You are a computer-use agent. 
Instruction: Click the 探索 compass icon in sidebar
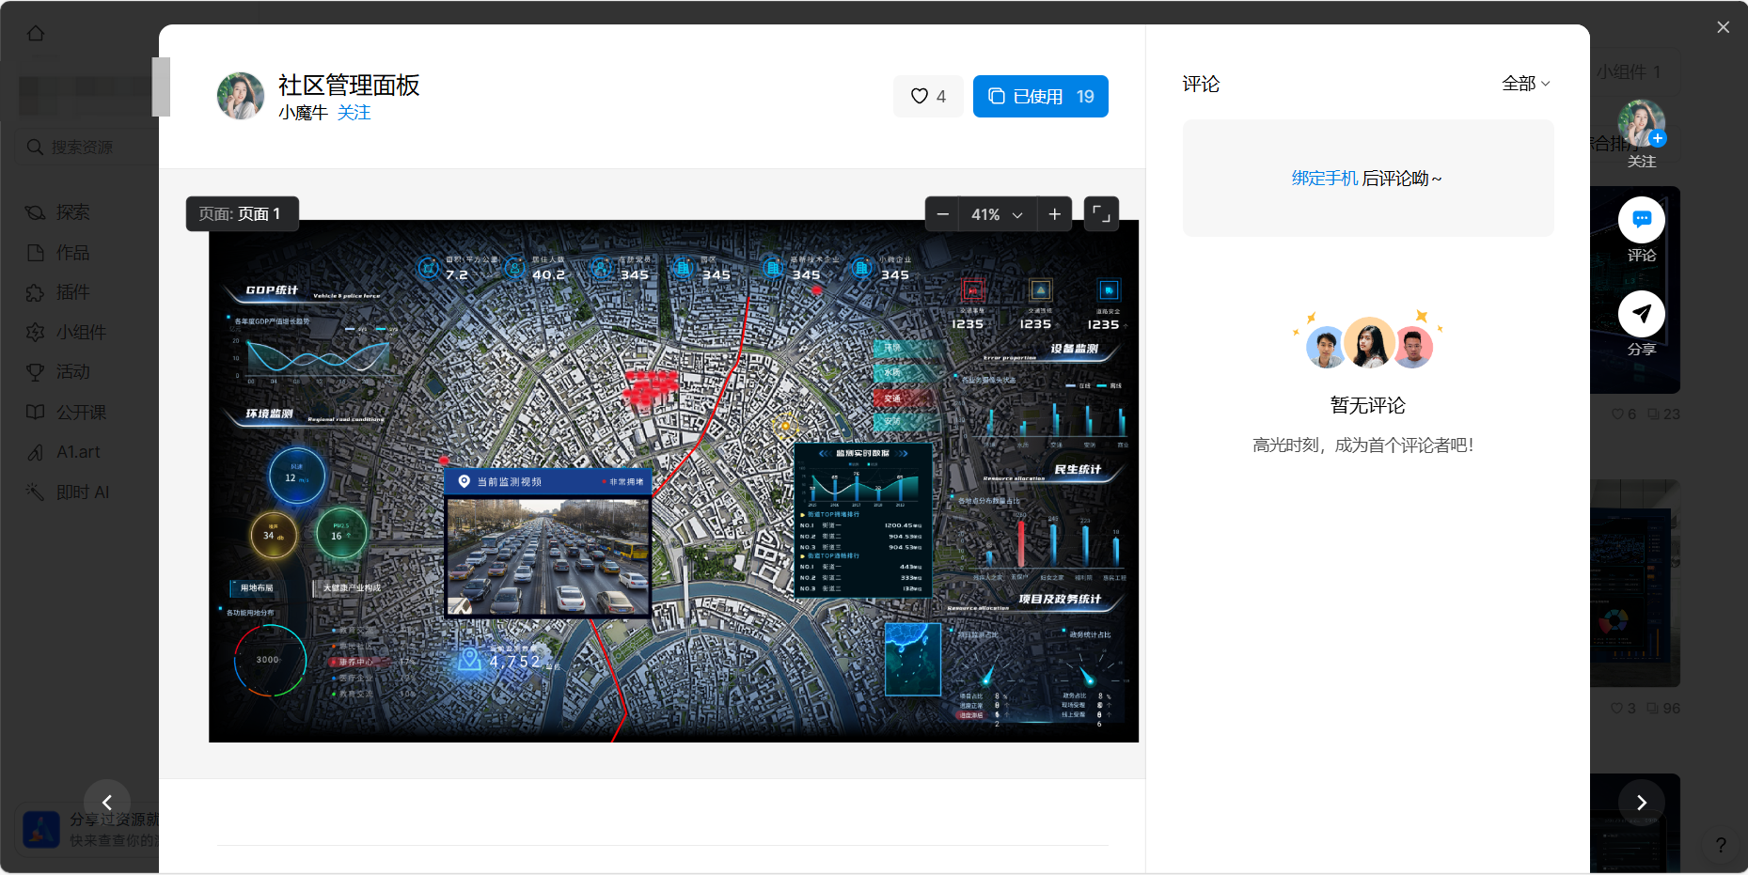click(x=36, y=212)
